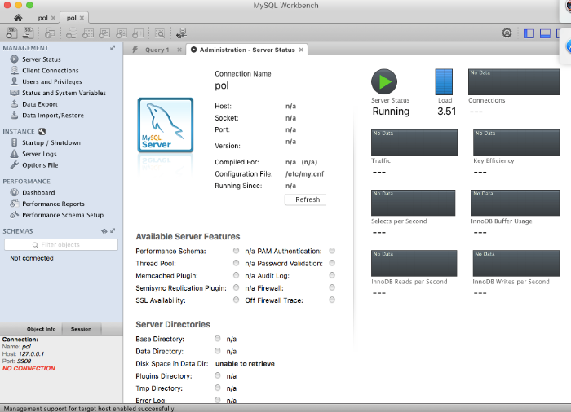Image resolution: width=571 pixels, height=412 pixels.
Task: Create a new table toolbar icon
Action: (88, 33)
